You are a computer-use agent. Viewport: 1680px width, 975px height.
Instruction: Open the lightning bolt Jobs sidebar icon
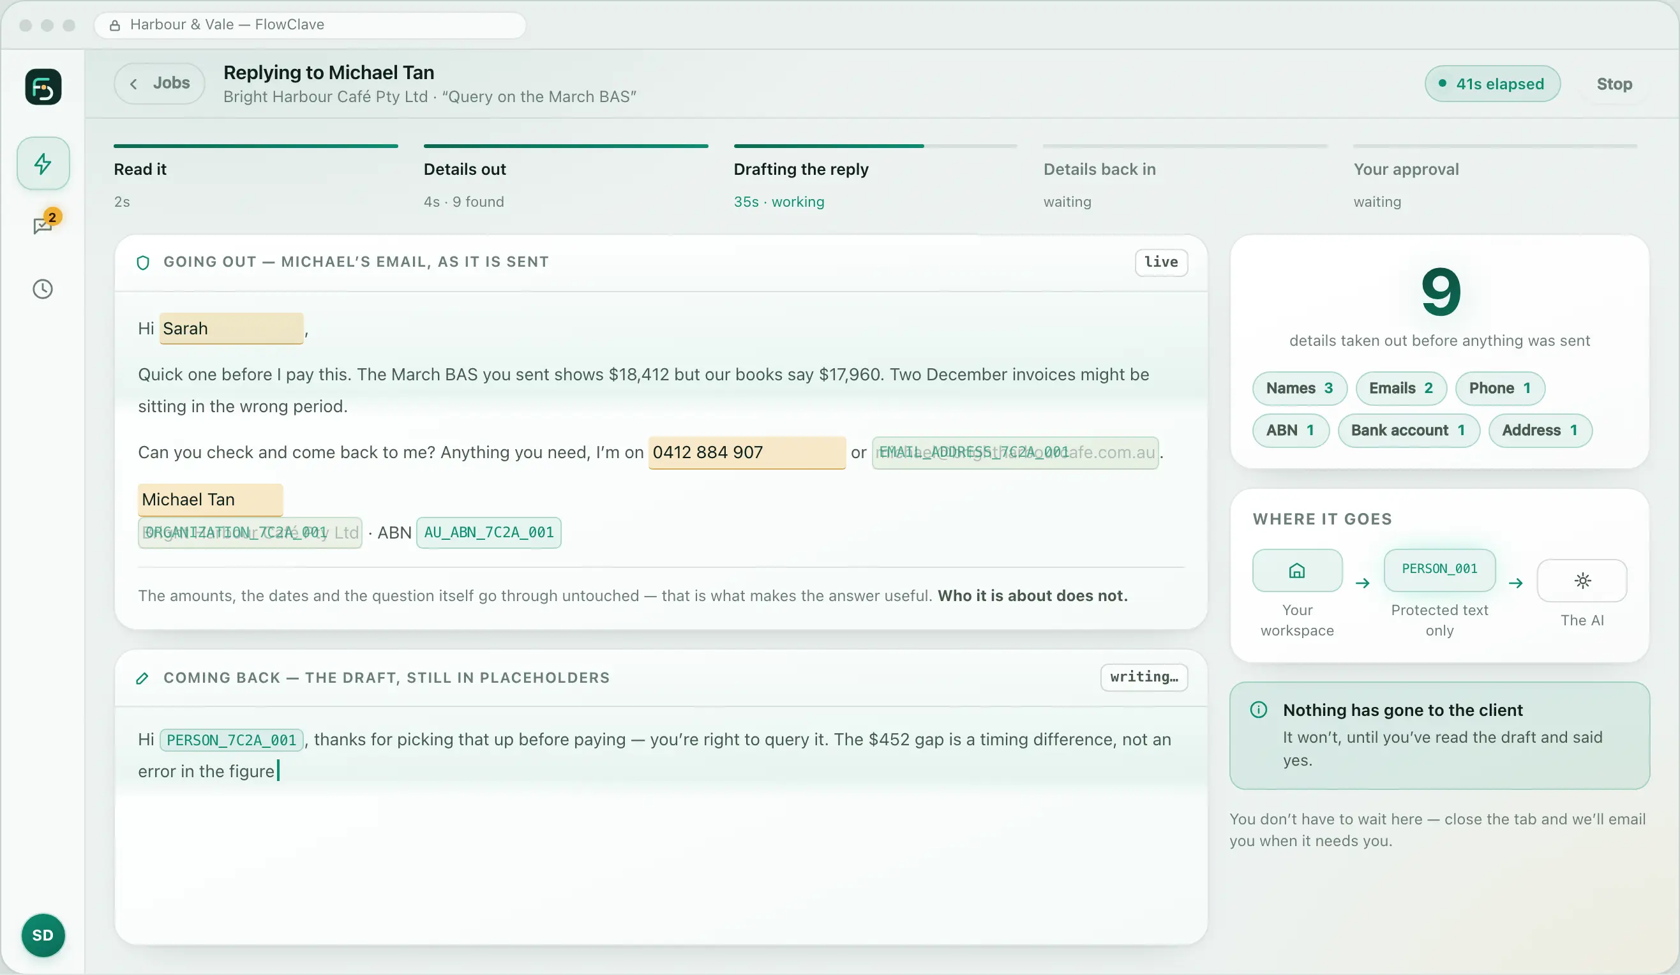click(43, 163)
